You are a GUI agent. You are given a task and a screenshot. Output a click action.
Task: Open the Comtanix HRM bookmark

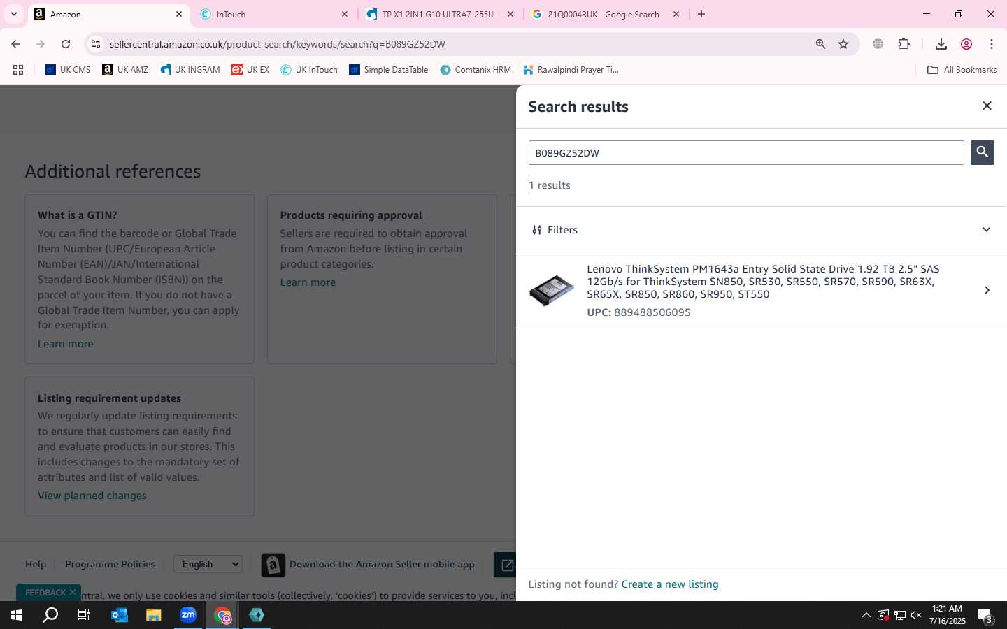click(x=476, y=70)
